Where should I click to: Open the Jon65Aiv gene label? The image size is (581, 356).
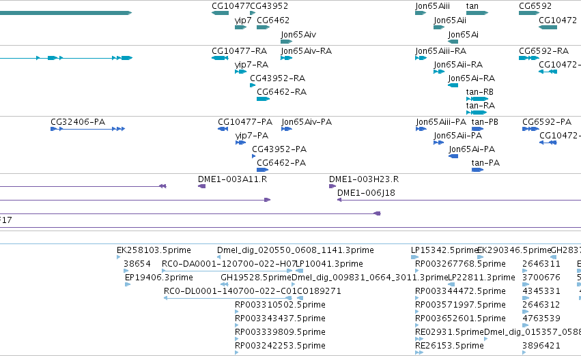click(x=298, y=34)
